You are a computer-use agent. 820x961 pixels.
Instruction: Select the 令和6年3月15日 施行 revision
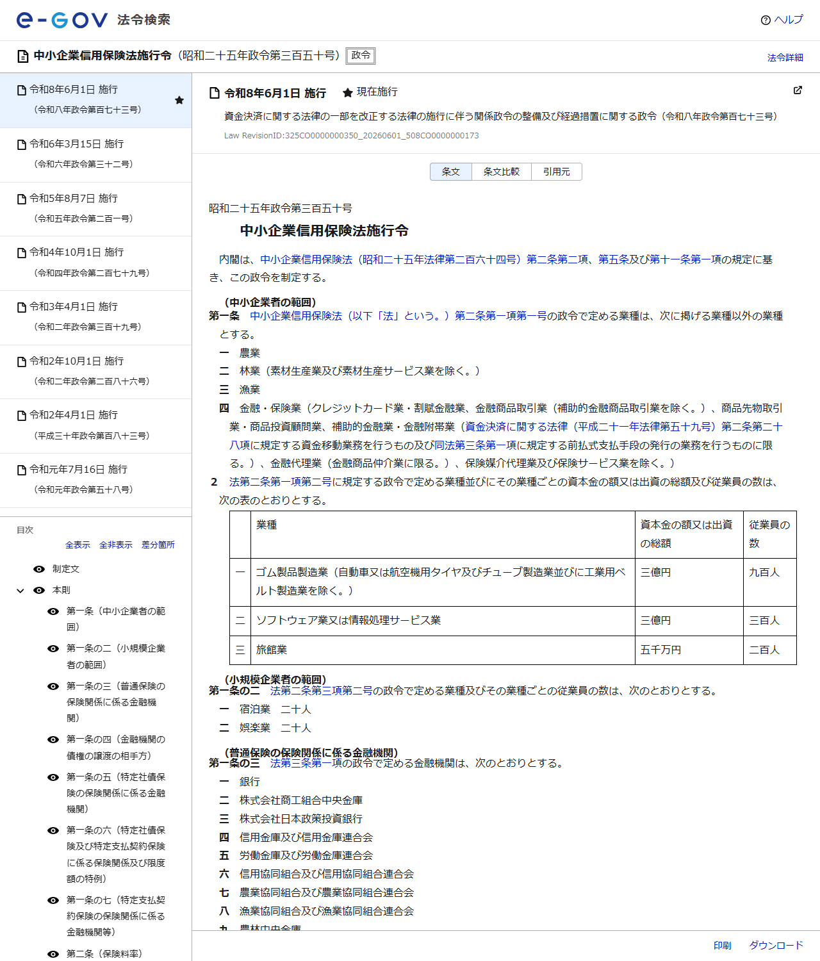tap(96, 154)
